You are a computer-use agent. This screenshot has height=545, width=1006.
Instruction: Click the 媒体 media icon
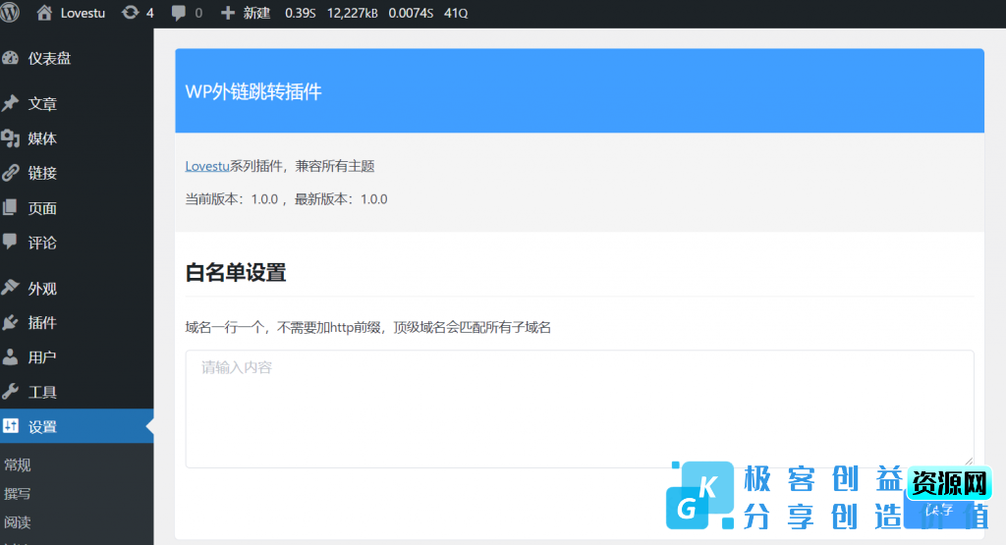[x=10, y=137]
